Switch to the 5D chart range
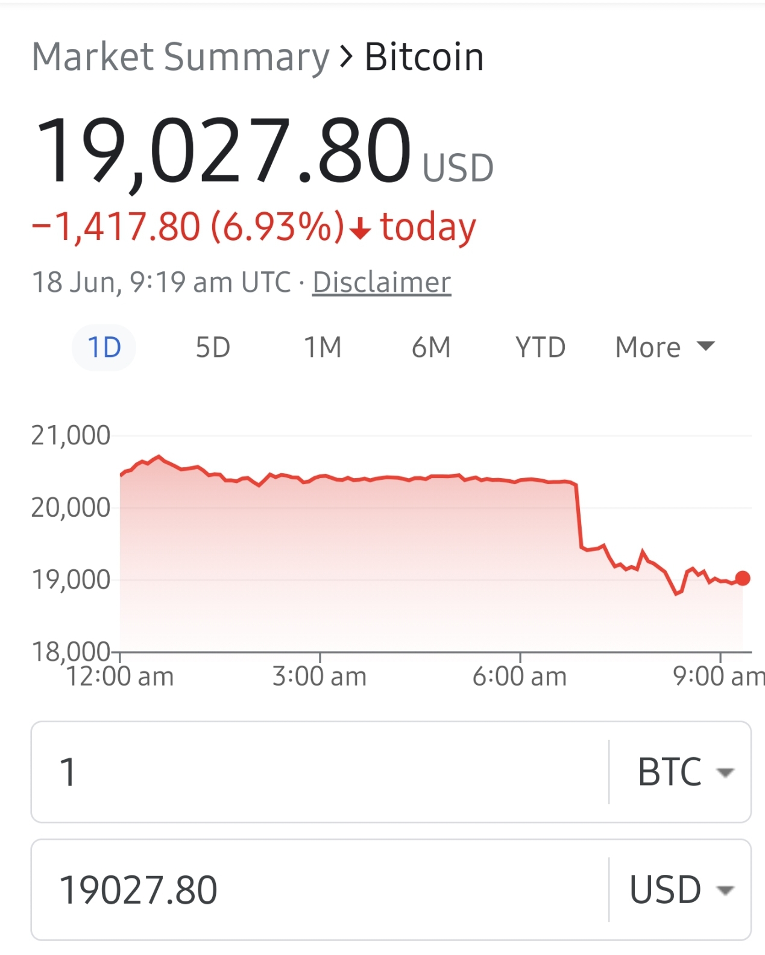 (213, 347)
